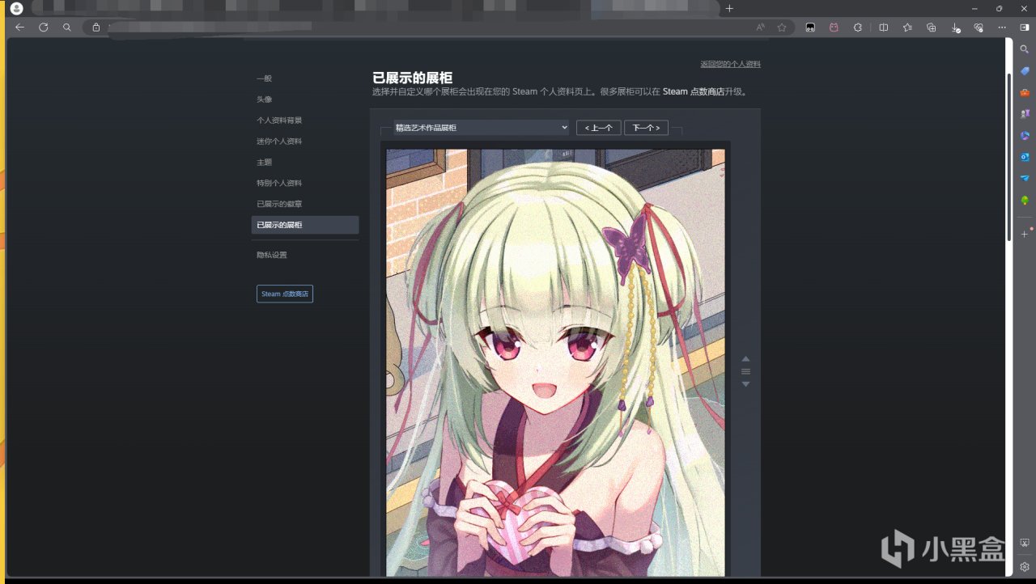1036x584 pixels.
Task: Refresh the current page
Action: click(44, 27)
